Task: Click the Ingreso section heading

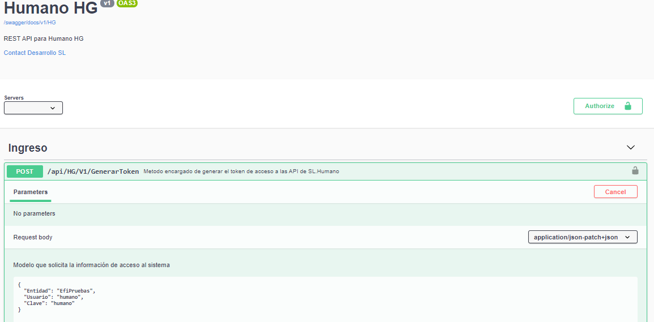Action: [x=28, y=148]
